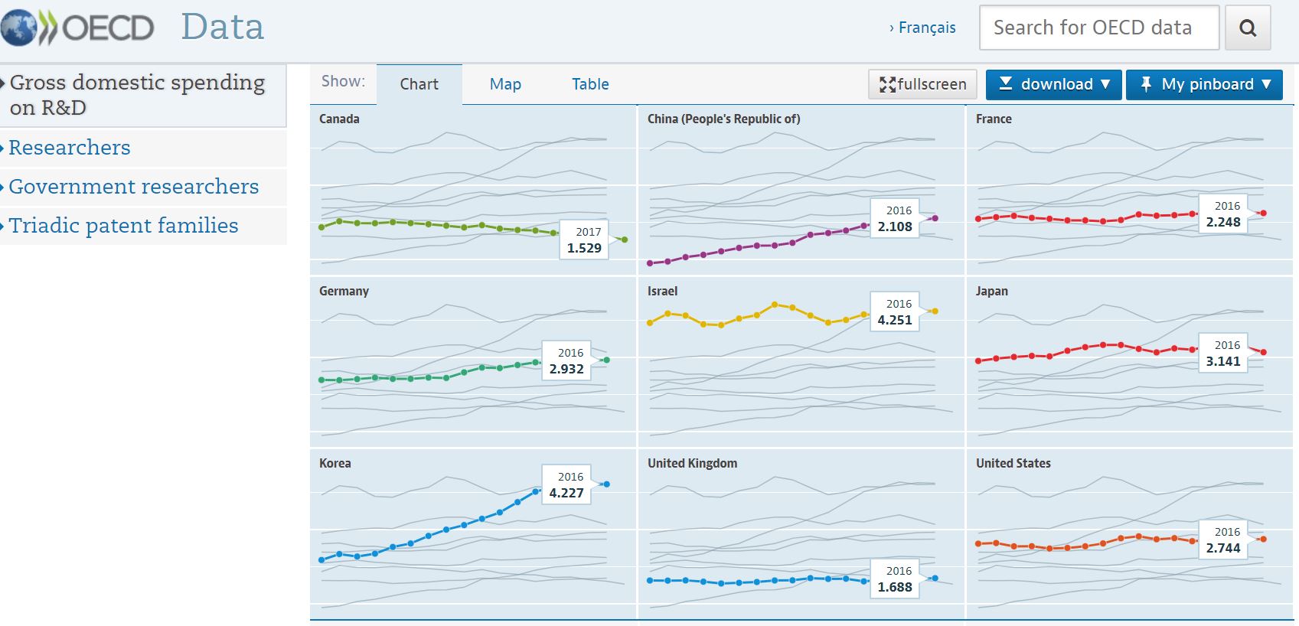Switch to the Chart tab
The height and width of the screenshot is (626, 1299).
(419, 84)
